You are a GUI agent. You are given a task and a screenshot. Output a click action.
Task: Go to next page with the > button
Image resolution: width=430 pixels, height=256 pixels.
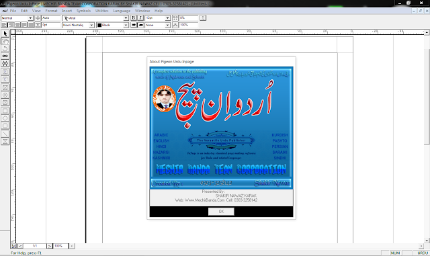[49, 246]
